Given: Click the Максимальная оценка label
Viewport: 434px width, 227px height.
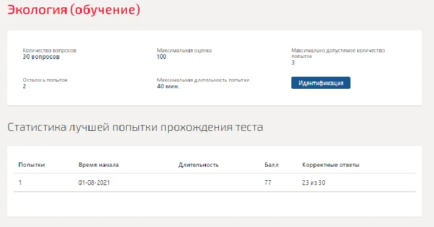Looking at the screenshot, I should (x=184, y=51).
